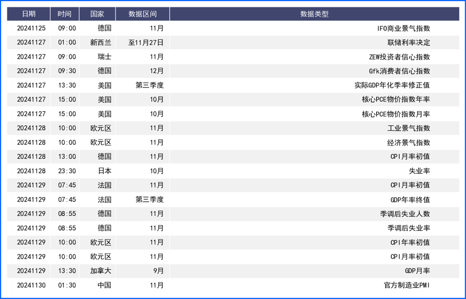Click the 数据类型 column header
Screen dimensions: 466x299
coord(315,14)
